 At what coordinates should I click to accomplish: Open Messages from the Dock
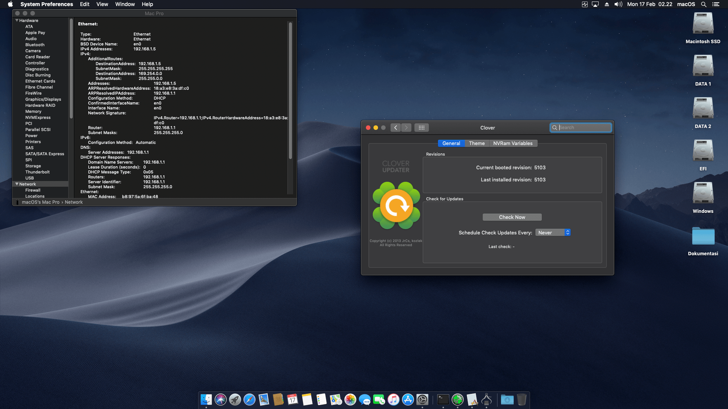coord(364,400)
